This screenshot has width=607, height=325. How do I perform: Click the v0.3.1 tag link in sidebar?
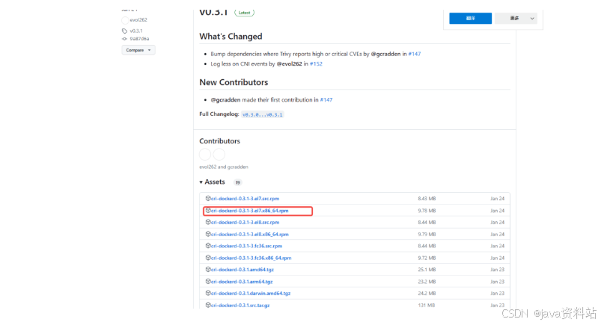136,31
